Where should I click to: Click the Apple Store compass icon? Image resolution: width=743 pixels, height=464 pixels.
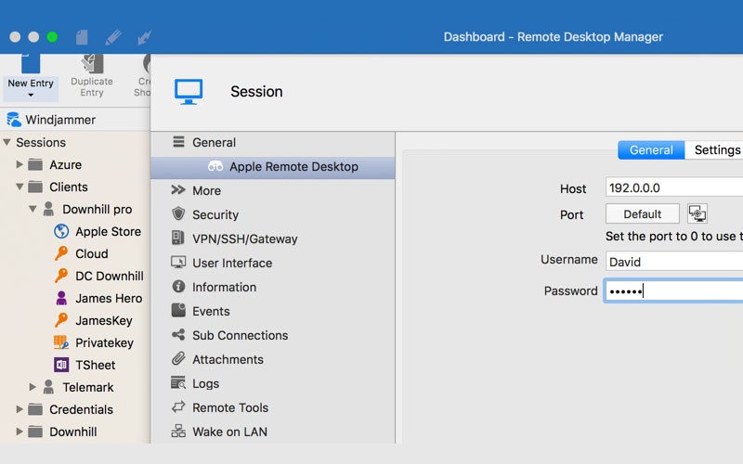click(x=61, y=231)
